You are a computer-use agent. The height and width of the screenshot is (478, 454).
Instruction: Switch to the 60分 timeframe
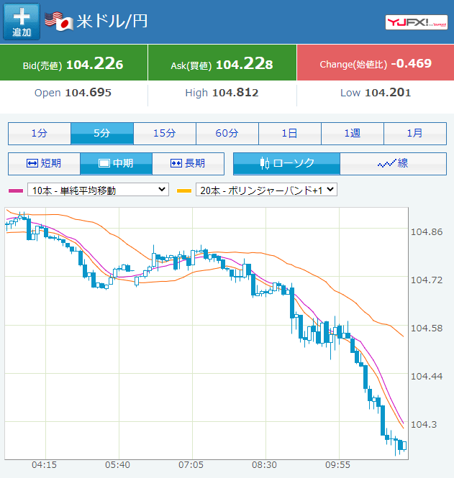click(227, 134)
